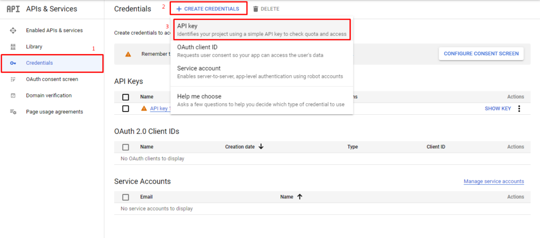The width and height of the screenshot is (540, 238).
Task: Open the API key 1 link
Action: (160, 108)
